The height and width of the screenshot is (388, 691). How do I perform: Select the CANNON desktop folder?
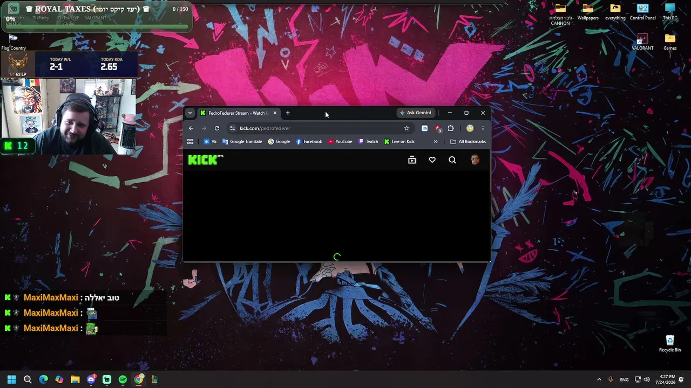(560, 15)
